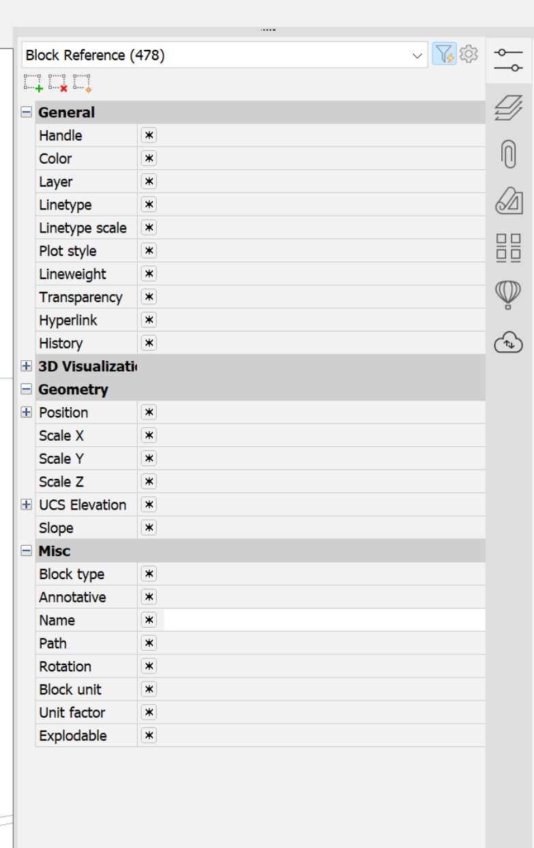Click the remove-from-selection icon with red X
The width and height of the screenshot is (534, 848).
59,83
